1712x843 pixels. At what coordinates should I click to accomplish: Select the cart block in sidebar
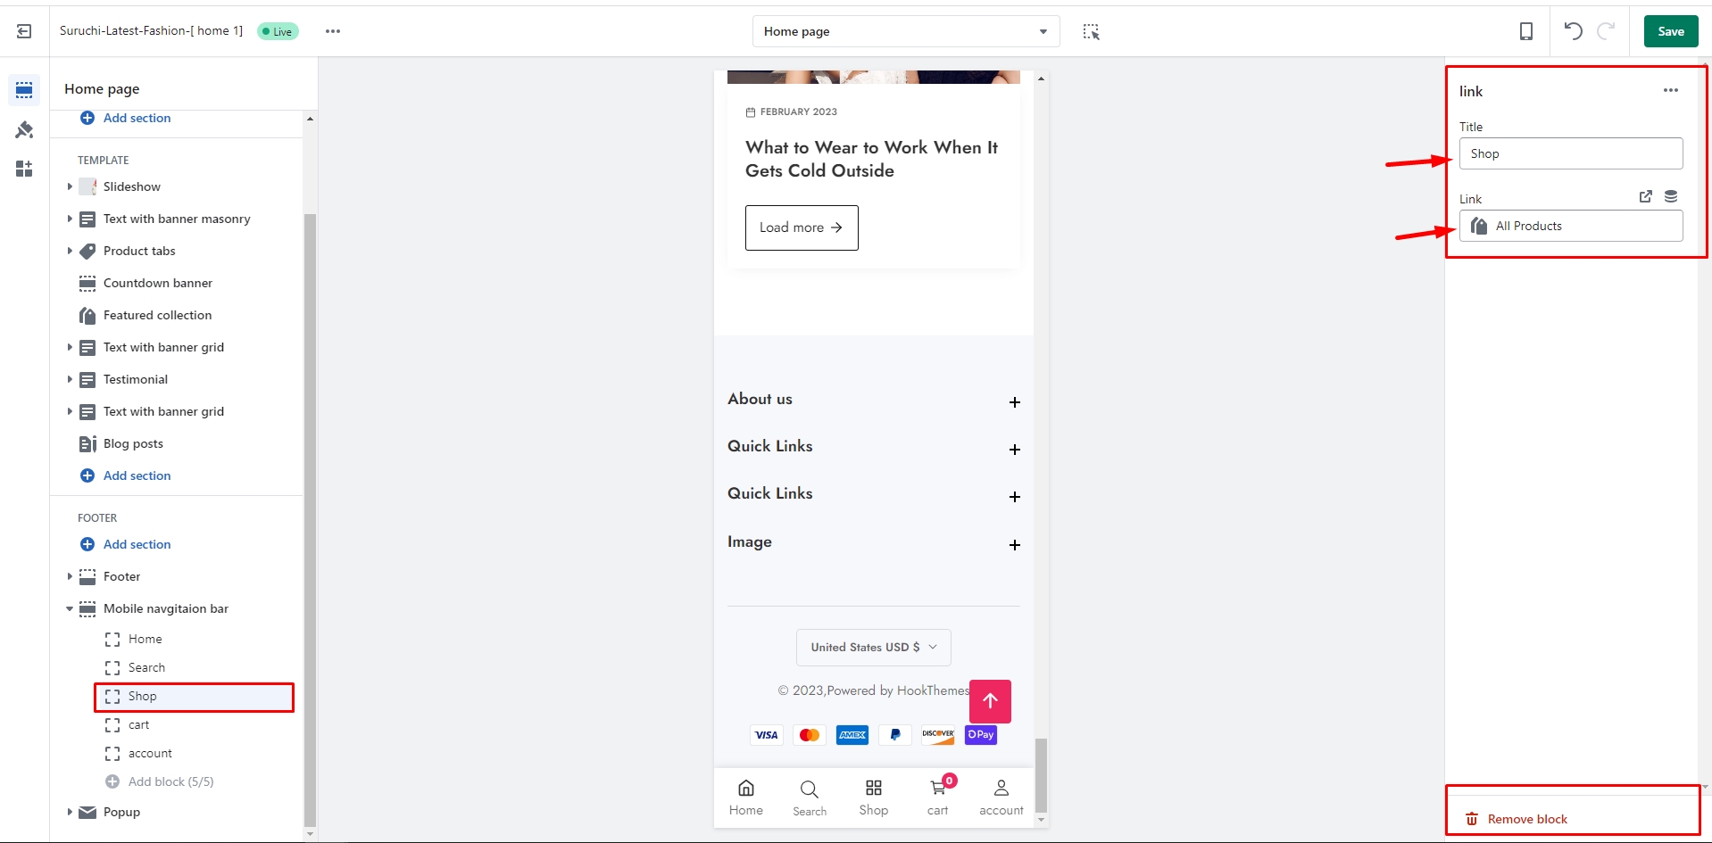pyautogui.click(x=139, y=725)
